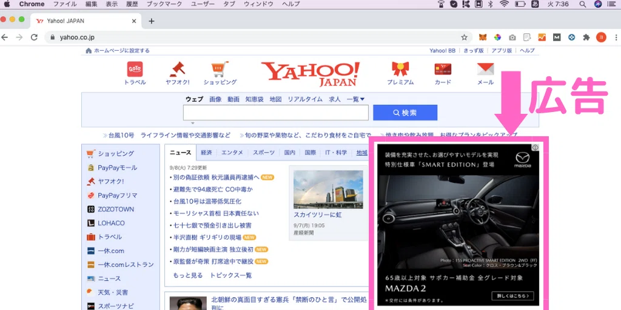Open the GoTo Travel icon
Image resolution: width=621 pixels, height=310 pixels.
point(135,70)
